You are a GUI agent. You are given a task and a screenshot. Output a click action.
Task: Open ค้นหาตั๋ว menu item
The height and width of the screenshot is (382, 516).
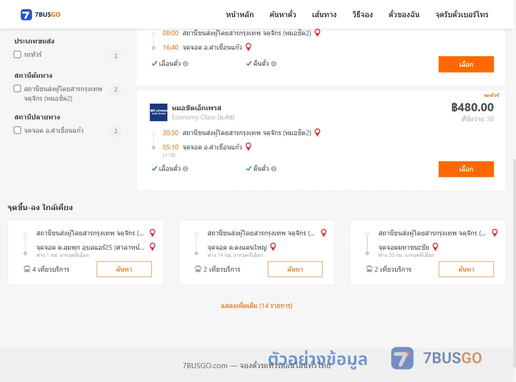tap(283, 14)
